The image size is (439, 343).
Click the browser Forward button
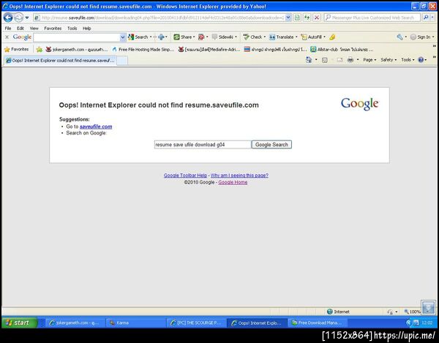[x=18, y=18]
